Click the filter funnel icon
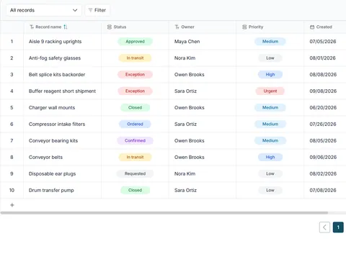 [90, 10]
